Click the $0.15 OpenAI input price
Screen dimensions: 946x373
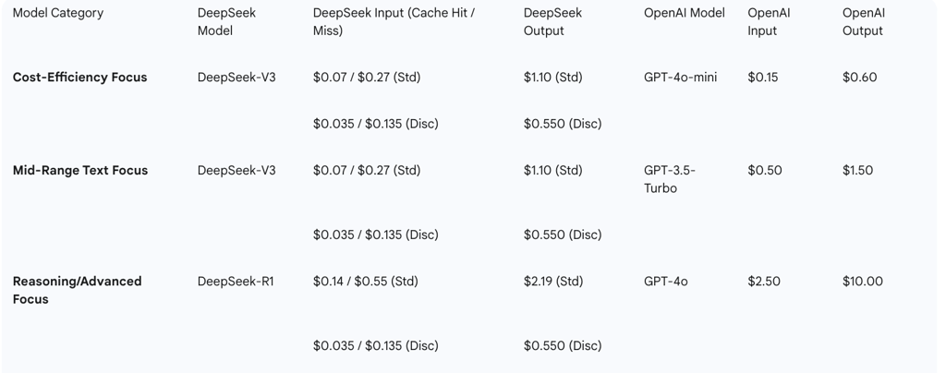pos(763,78)
